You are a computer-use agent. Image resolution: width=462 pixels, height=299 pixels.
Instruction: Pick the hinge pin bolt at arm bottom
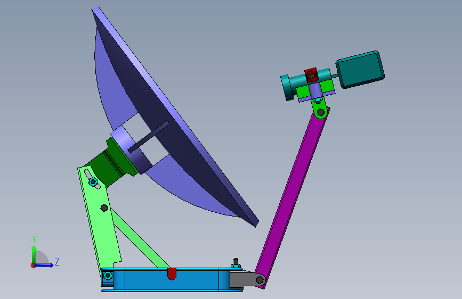(260, 280)
